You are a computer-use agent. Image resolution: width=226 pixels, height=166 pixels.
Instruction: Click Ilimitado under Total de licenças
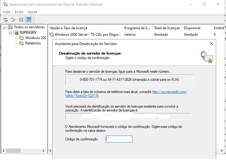[x=161, y=35]
